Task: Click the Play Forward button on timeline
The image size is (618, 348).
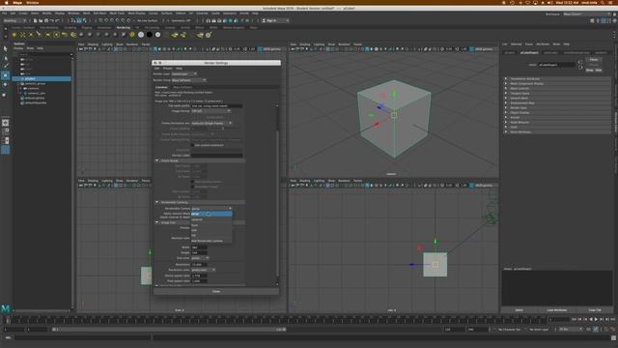Action: pyautogui.click(x=596, y=319)
